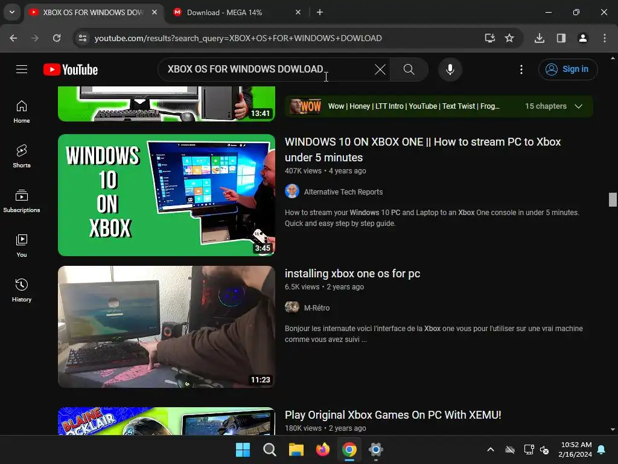Go forward in browser
This screenshot has height=464, width=618.
pos(35,38)
